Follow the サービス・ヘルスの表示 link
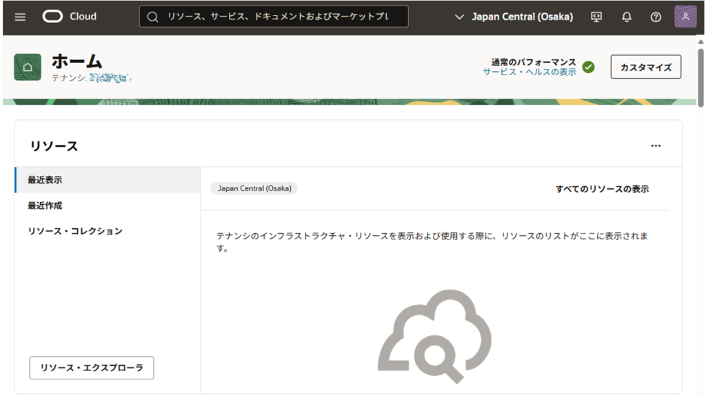The image size is (706, 398). (529, 72)
